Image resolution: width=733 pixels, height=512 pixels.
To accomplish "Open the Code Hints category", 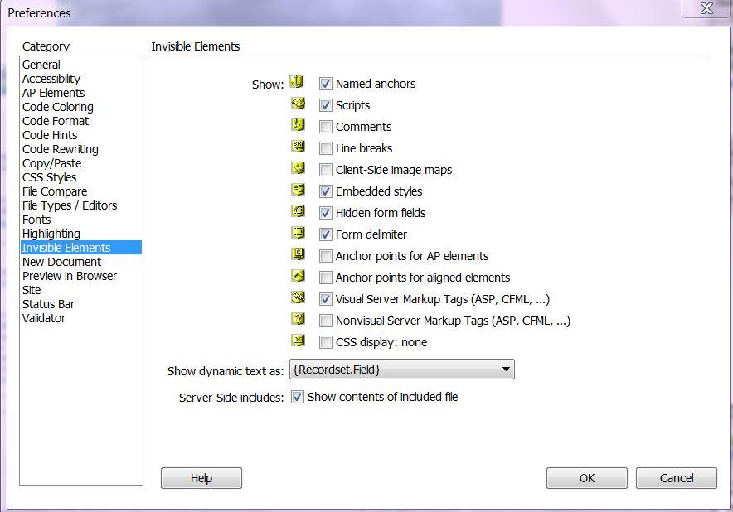I will 81,135.
